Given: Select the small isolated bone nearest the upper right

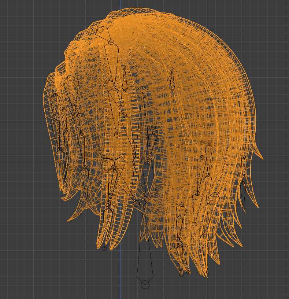Looking at the screenshot, I should (x=172, y=80).
